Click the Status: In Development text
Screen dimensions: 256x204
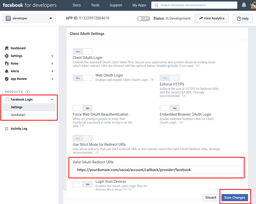pos(172,18)
